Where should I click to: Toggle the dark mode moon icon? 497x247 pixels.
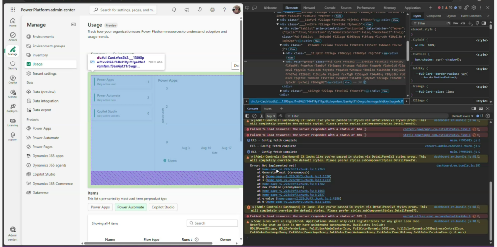pos(199,10)
